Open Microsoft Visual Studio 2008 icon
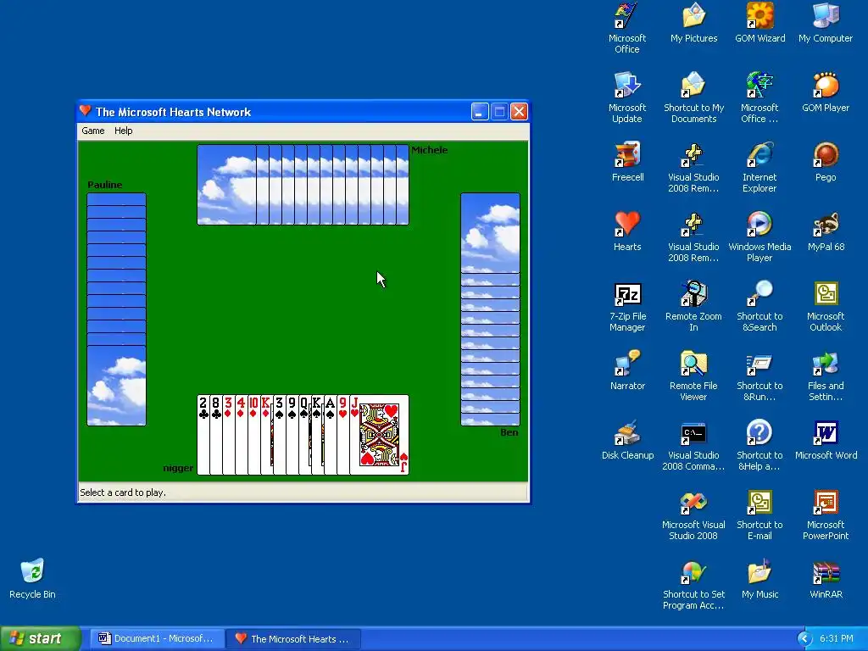The width and height of the screenshot is (868, 651). pyautogui.click(x=693, y=515)
